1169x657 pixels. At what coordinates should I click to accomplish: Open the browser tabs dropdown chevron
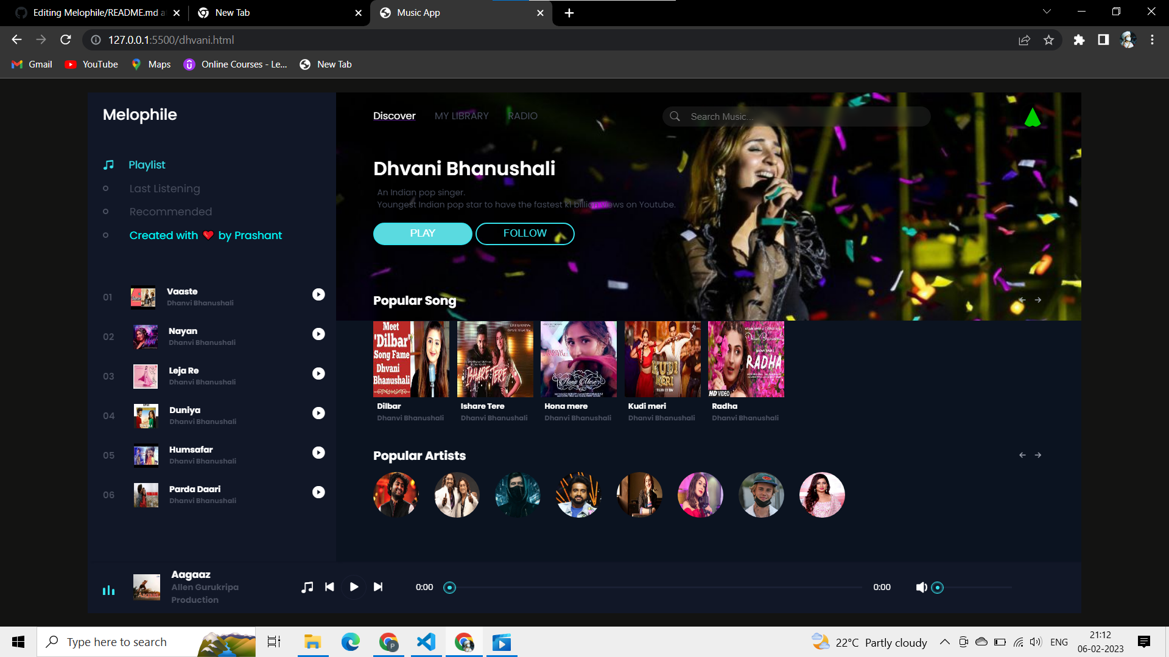click(x=1047, y=11)
